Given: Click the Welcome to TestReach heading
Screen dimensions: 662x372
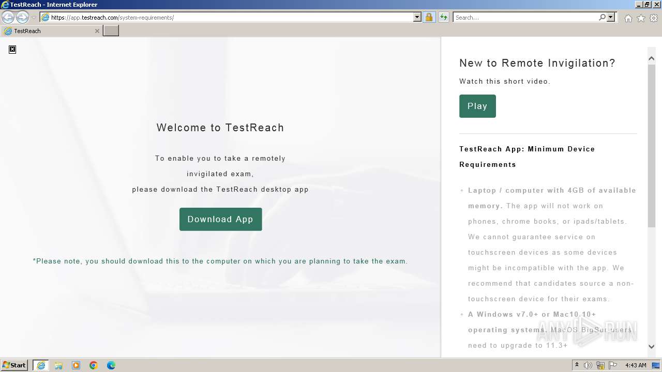Looking at the screenshot, I should tap(220, 128).
